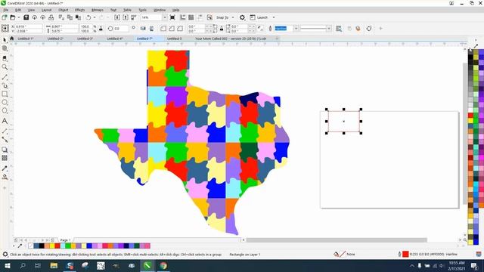This screenshot has width=484, height=272.
Task: Open Chrome from taskbar
Action: 163,265
